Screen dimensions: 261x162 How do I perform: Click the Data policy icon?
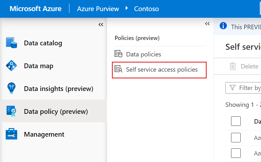11,111
